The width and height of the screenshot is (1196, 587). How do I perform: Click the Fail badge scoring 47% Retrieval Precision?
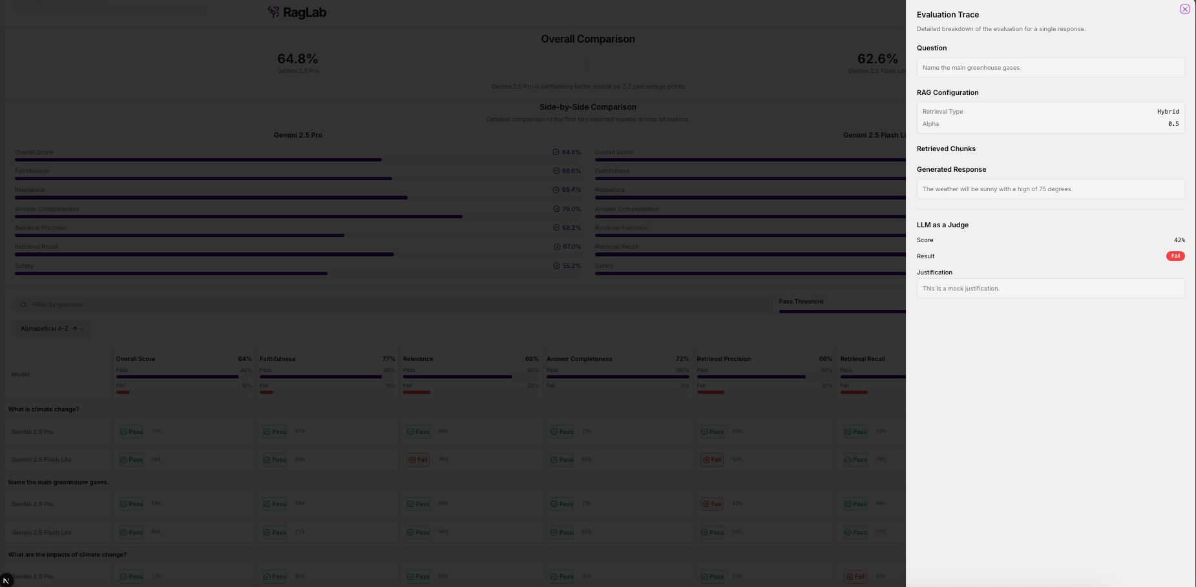coord(712,460)
